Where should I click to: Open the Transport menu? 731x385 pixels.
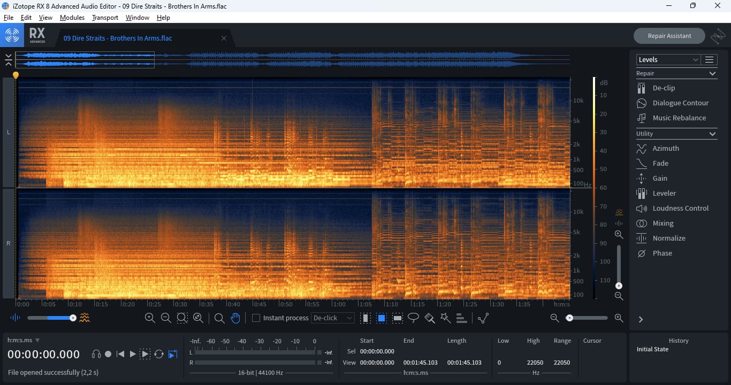[x=105, y=18]
